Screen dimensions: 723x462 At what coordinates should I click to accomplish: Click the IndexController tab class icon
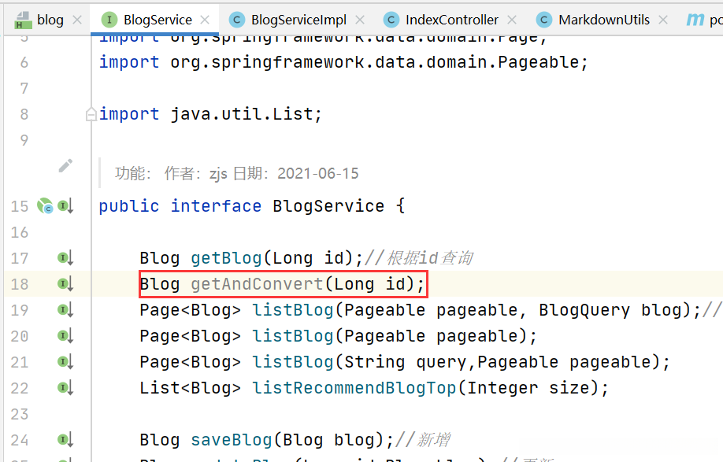(391, 20)
